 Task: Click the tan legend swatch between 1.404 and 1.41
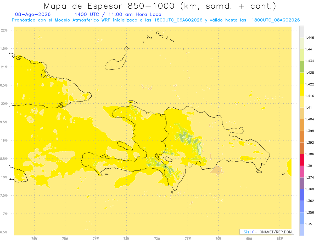[302, 113]
